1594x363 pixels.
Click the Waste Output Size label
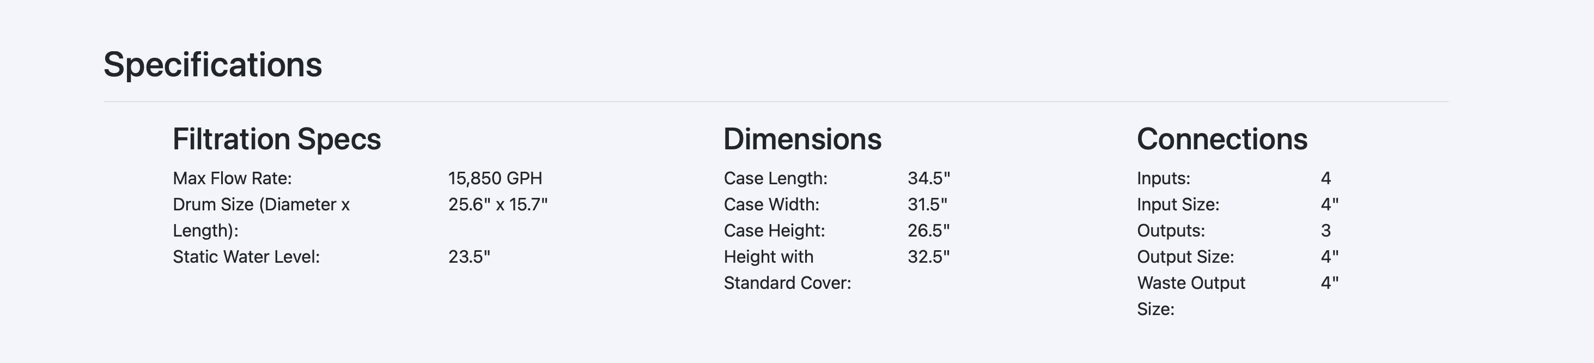point(1190,295)
